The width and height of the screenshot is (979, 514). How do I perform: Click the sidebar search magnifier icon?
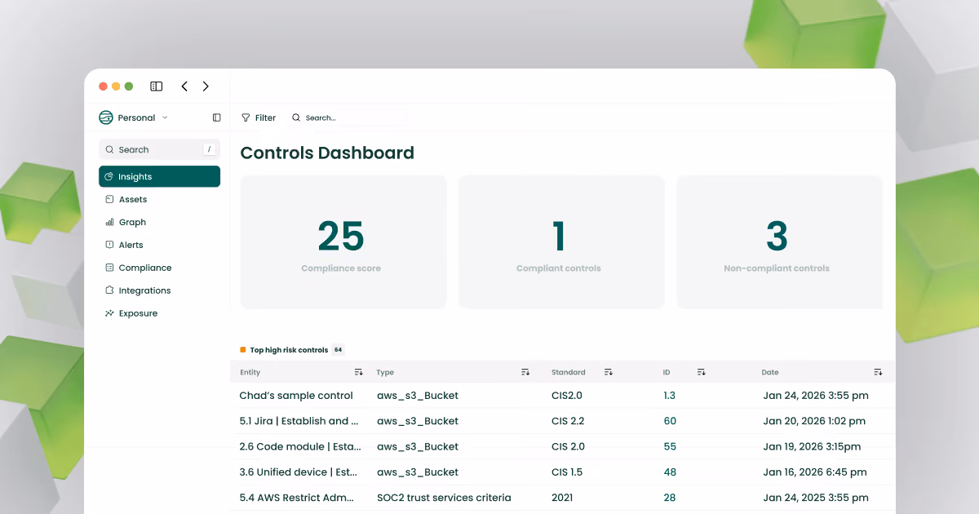click(x=109, y=149)
